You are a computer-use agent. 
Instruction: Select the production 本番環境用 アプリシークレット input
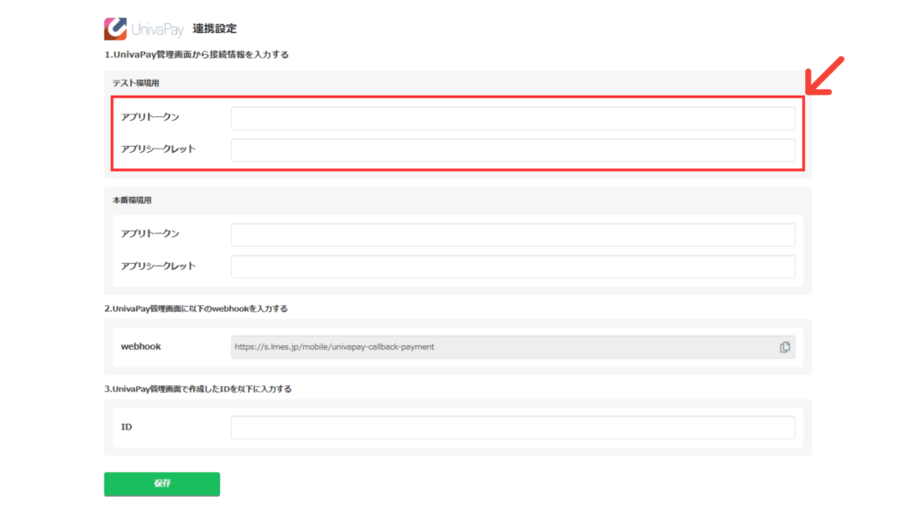tap(513, 266)
